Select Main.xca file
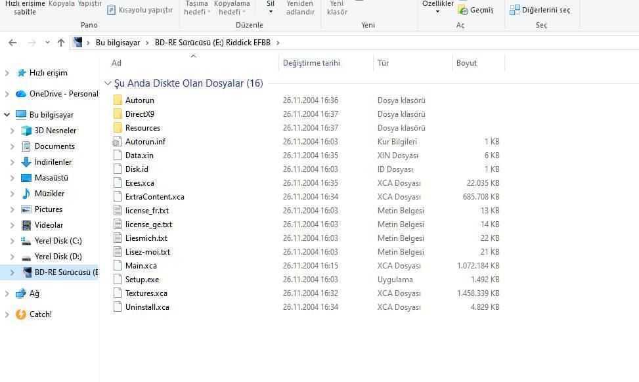 click(x=141, y=266)
